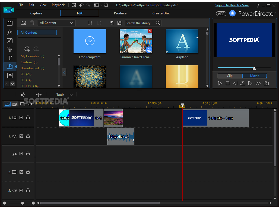Switch to timeline view icon
Image resolution: width=279 pixels, height=207 pixels.
pyautogui.click(x=7, y=104)
